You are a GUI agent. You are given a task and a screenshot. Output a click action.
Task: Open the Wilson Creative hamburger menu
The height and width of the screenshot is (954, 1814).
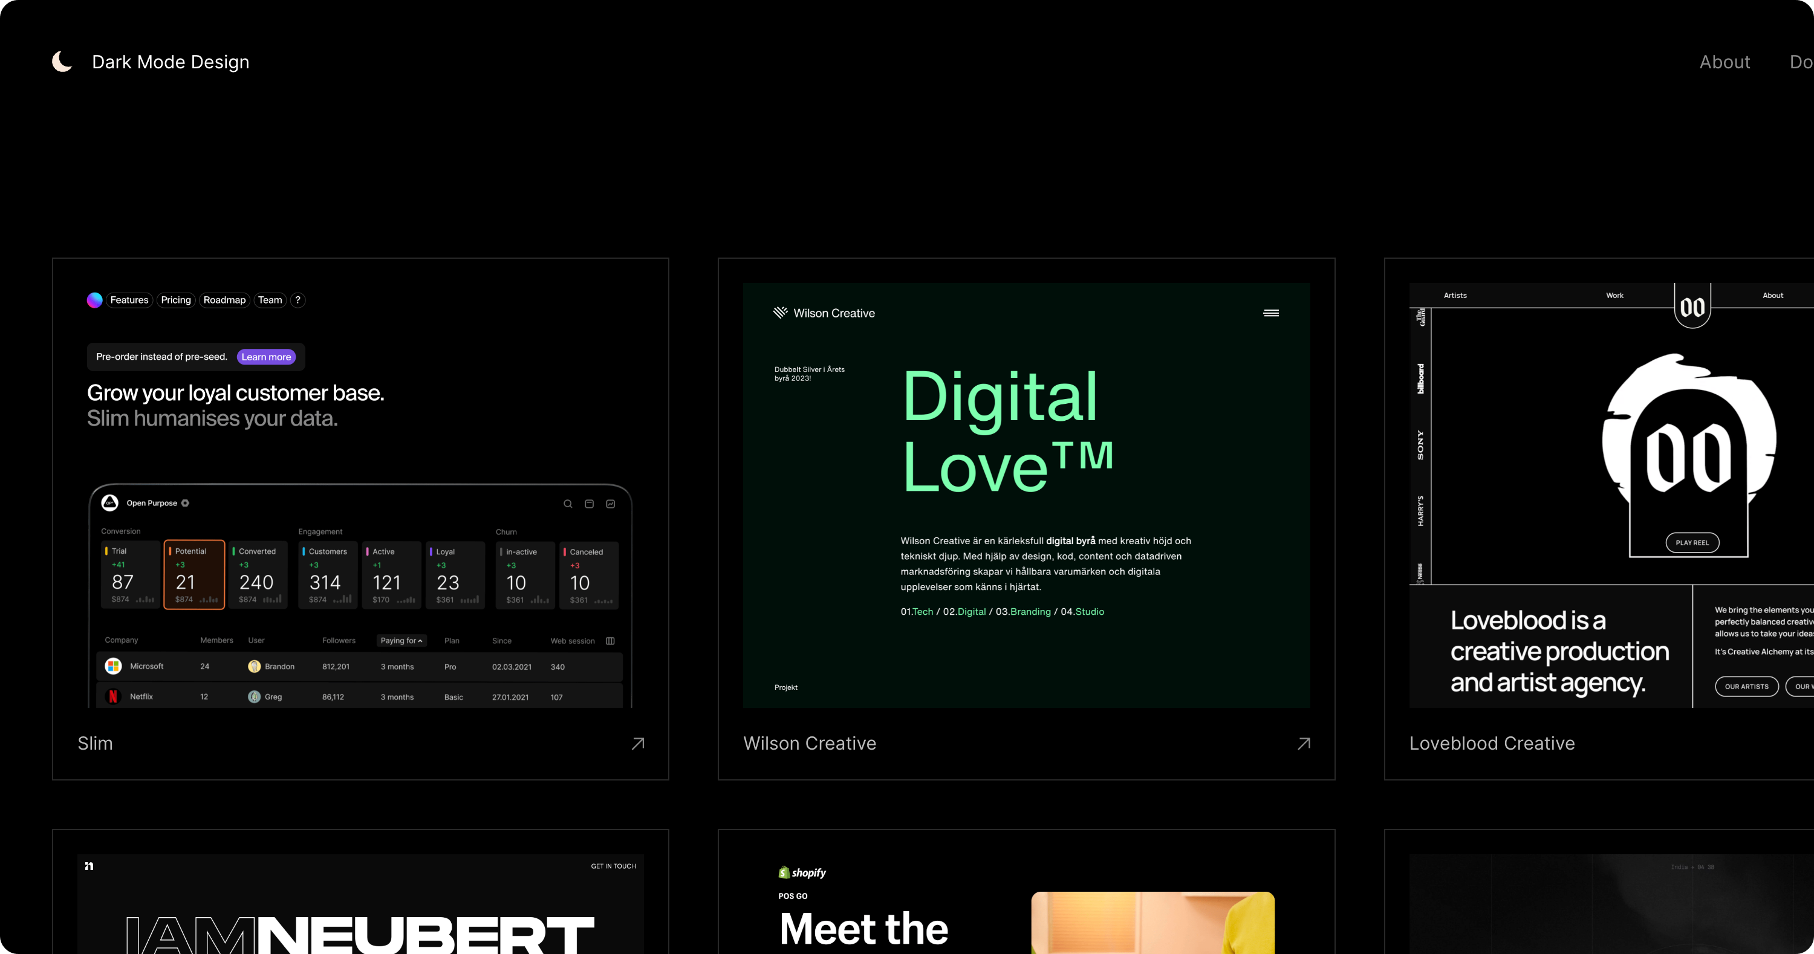point(1271,313)
